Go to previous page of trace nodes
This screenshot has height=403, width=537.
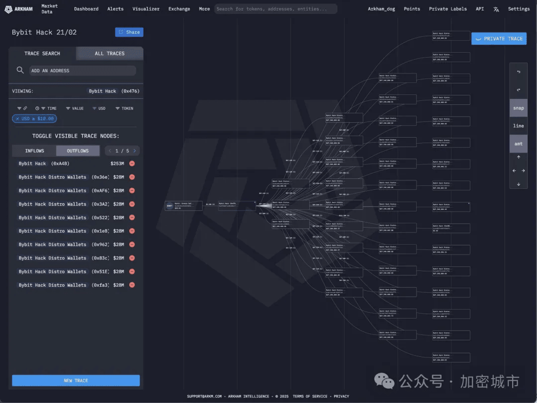pyautogui.click(x=109, y=151)
